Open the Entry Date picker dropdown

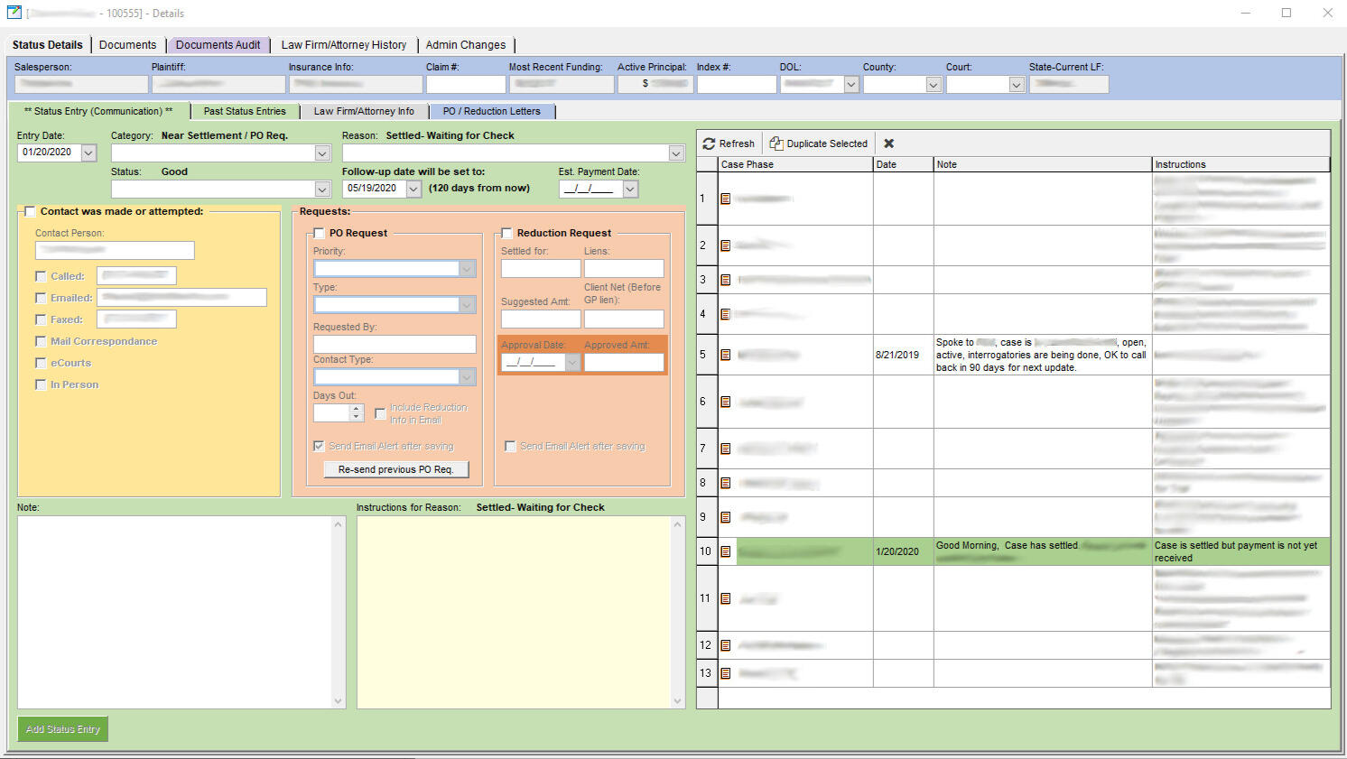88,153
